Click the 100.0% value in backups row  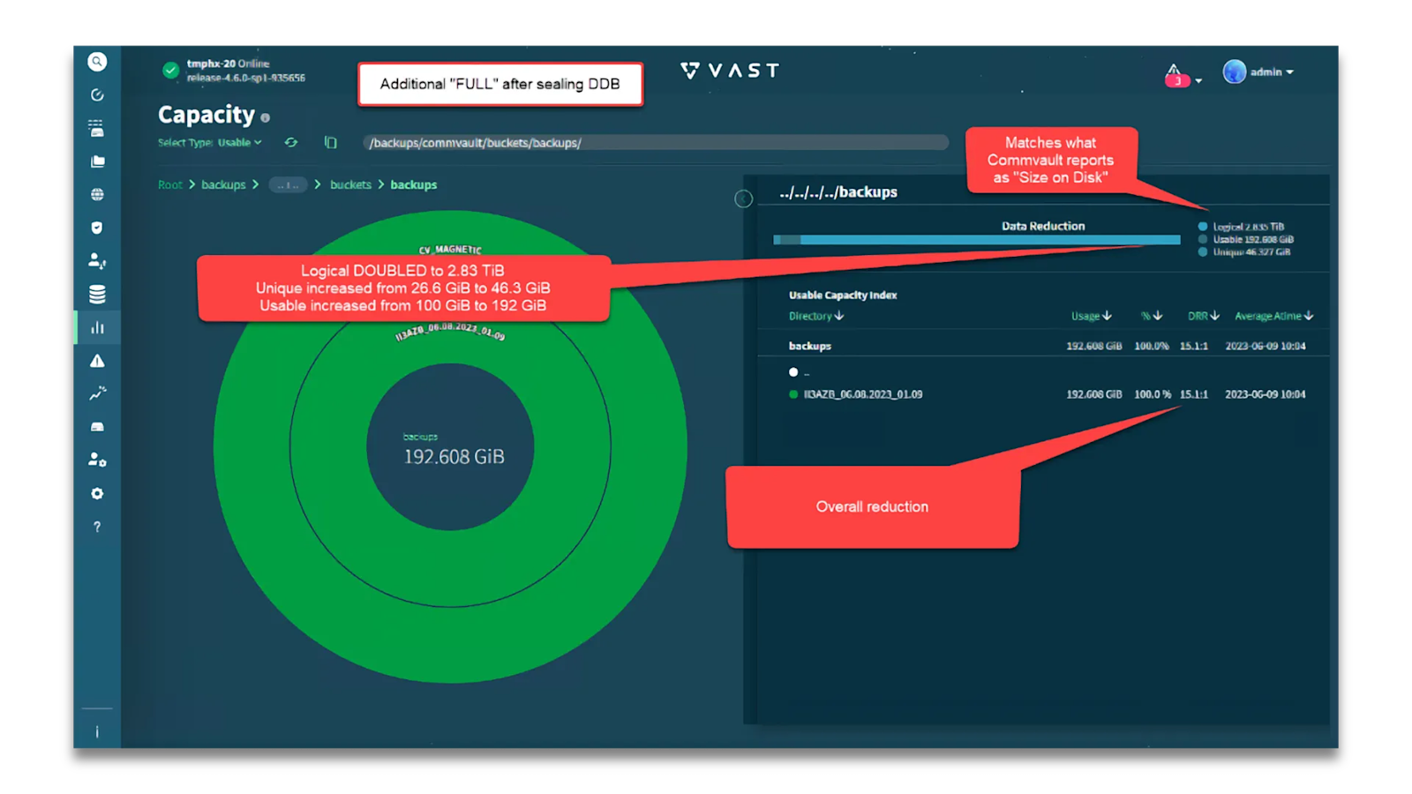1152,346
